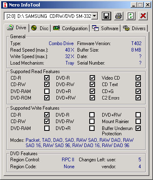Toggle DVD+RW checkbox in Supported Write Features

(x=138, y=115)
